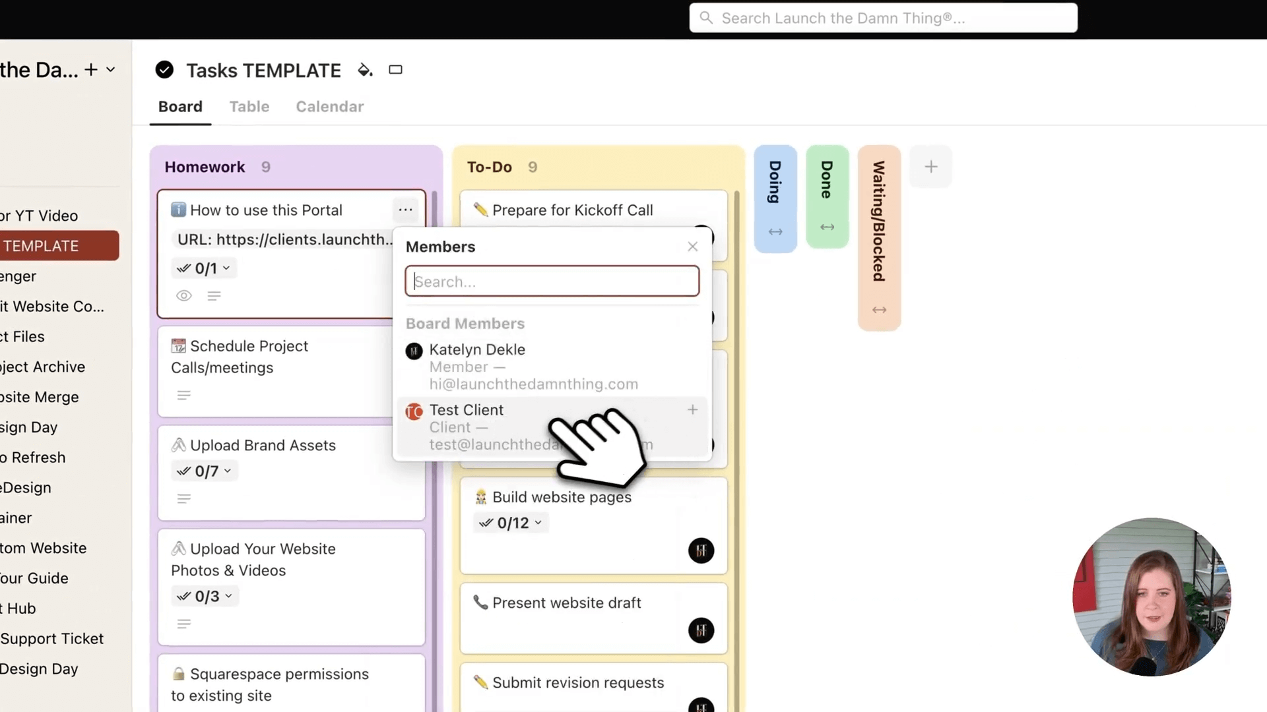Screen dimensions: 1267x712
Task: Expand the 0/12 checklist on Build website pages
Action: (511, 523)
